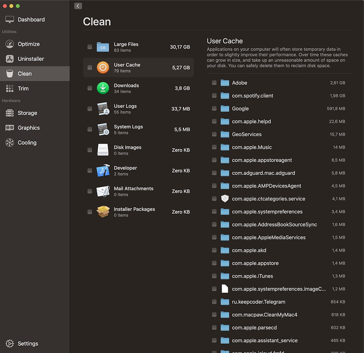Click the com.spotify.client folder icon
This screenshot has width=364, height=353.
225,95
